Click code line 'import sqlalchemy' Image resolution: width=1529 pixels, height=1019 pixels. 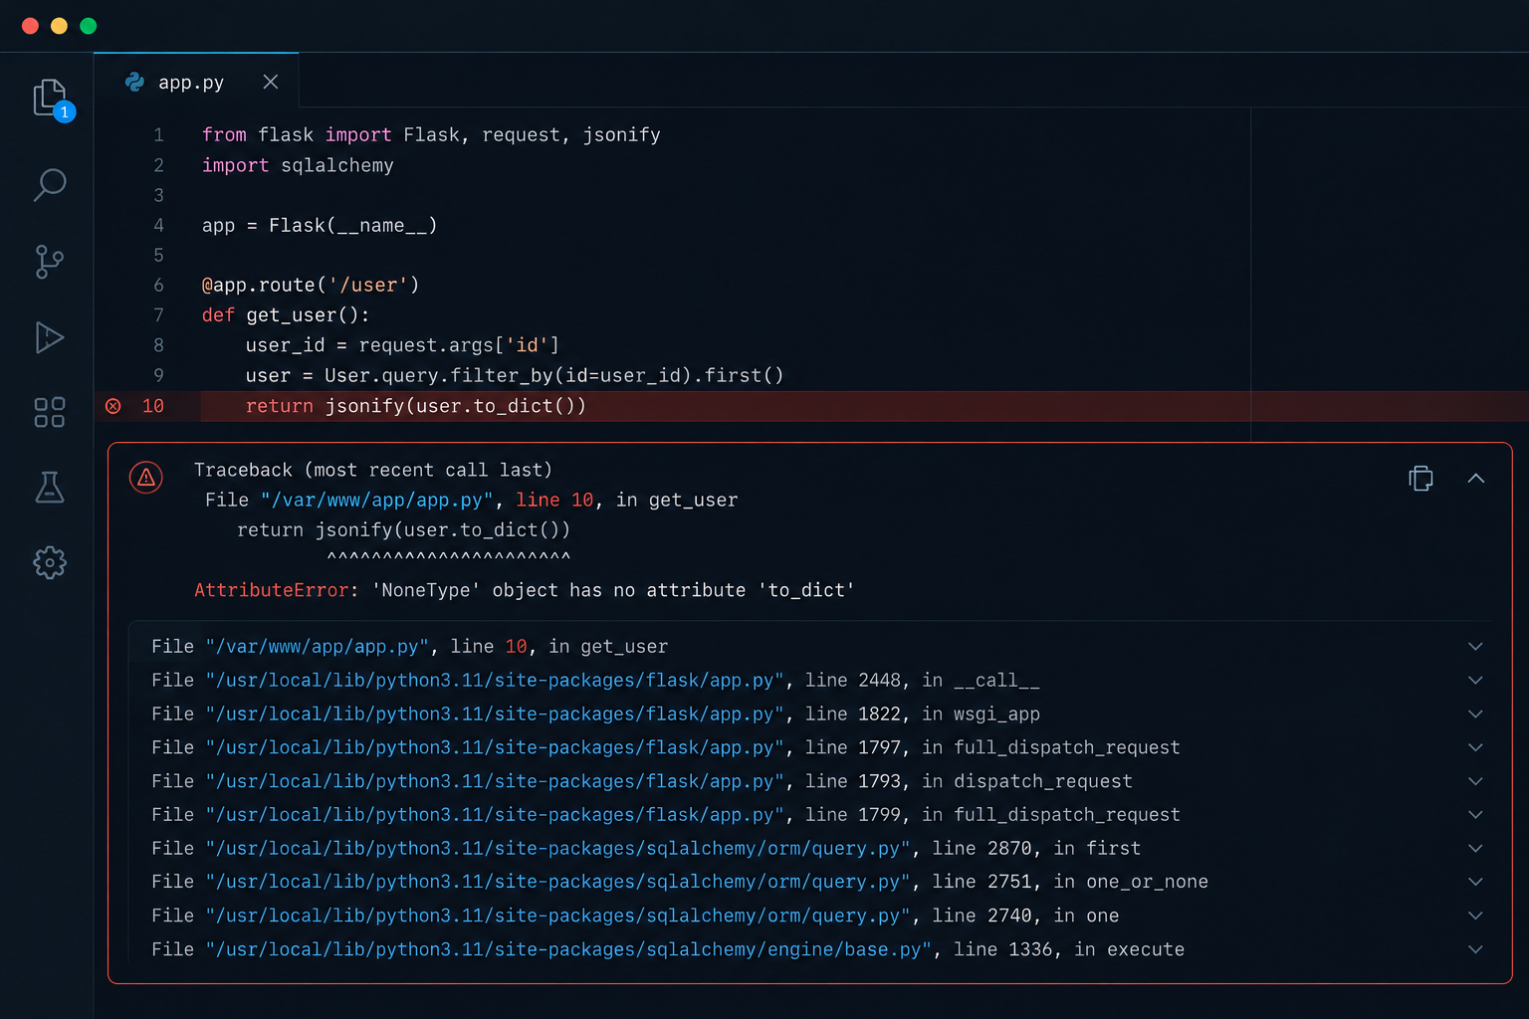click(298, 165)
